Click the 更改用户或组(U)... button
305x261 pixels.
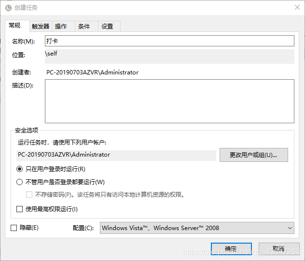(254, 155)
